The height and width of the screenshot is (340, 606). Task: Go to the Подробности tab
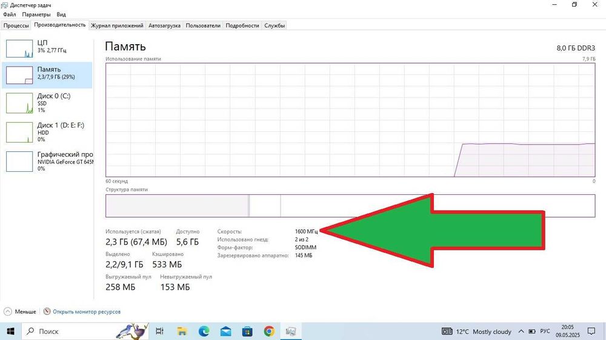[x=242, y=25]
